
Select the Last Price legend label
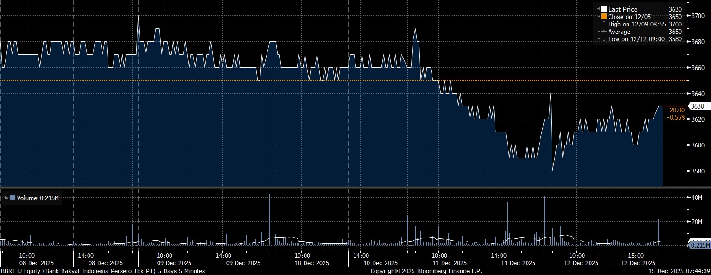[x=622, y=9]
